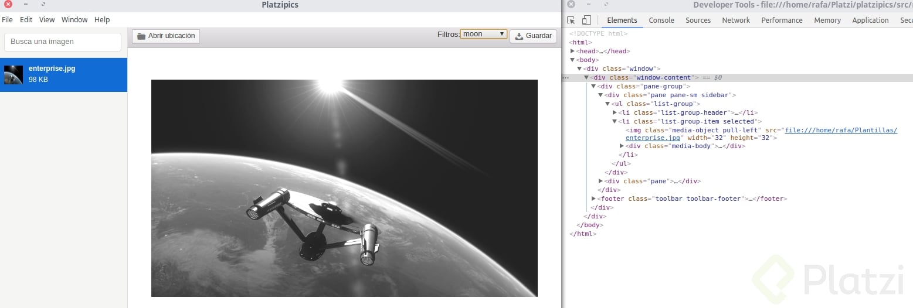Expand the footer 'toolbar toolbar-footer' node

click(593, 199)
